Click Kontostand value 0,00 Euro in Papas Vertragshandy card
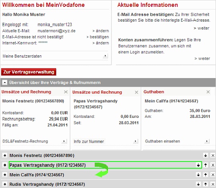The image size is (216, 188). pos(130,117)
